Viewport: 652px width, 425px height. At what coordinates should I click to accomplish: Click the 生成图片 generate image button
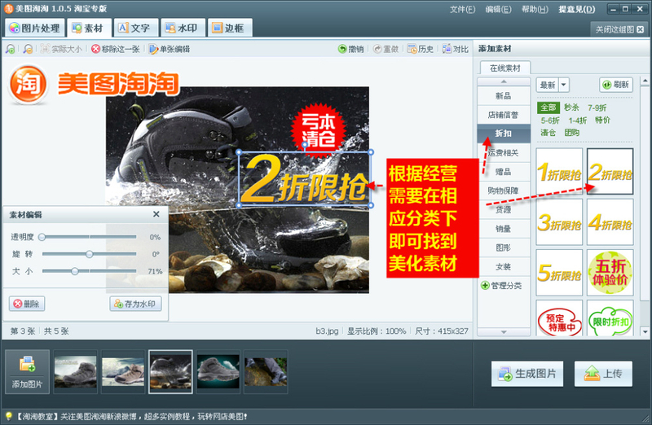pyautogui.click(x=526, y=374)
